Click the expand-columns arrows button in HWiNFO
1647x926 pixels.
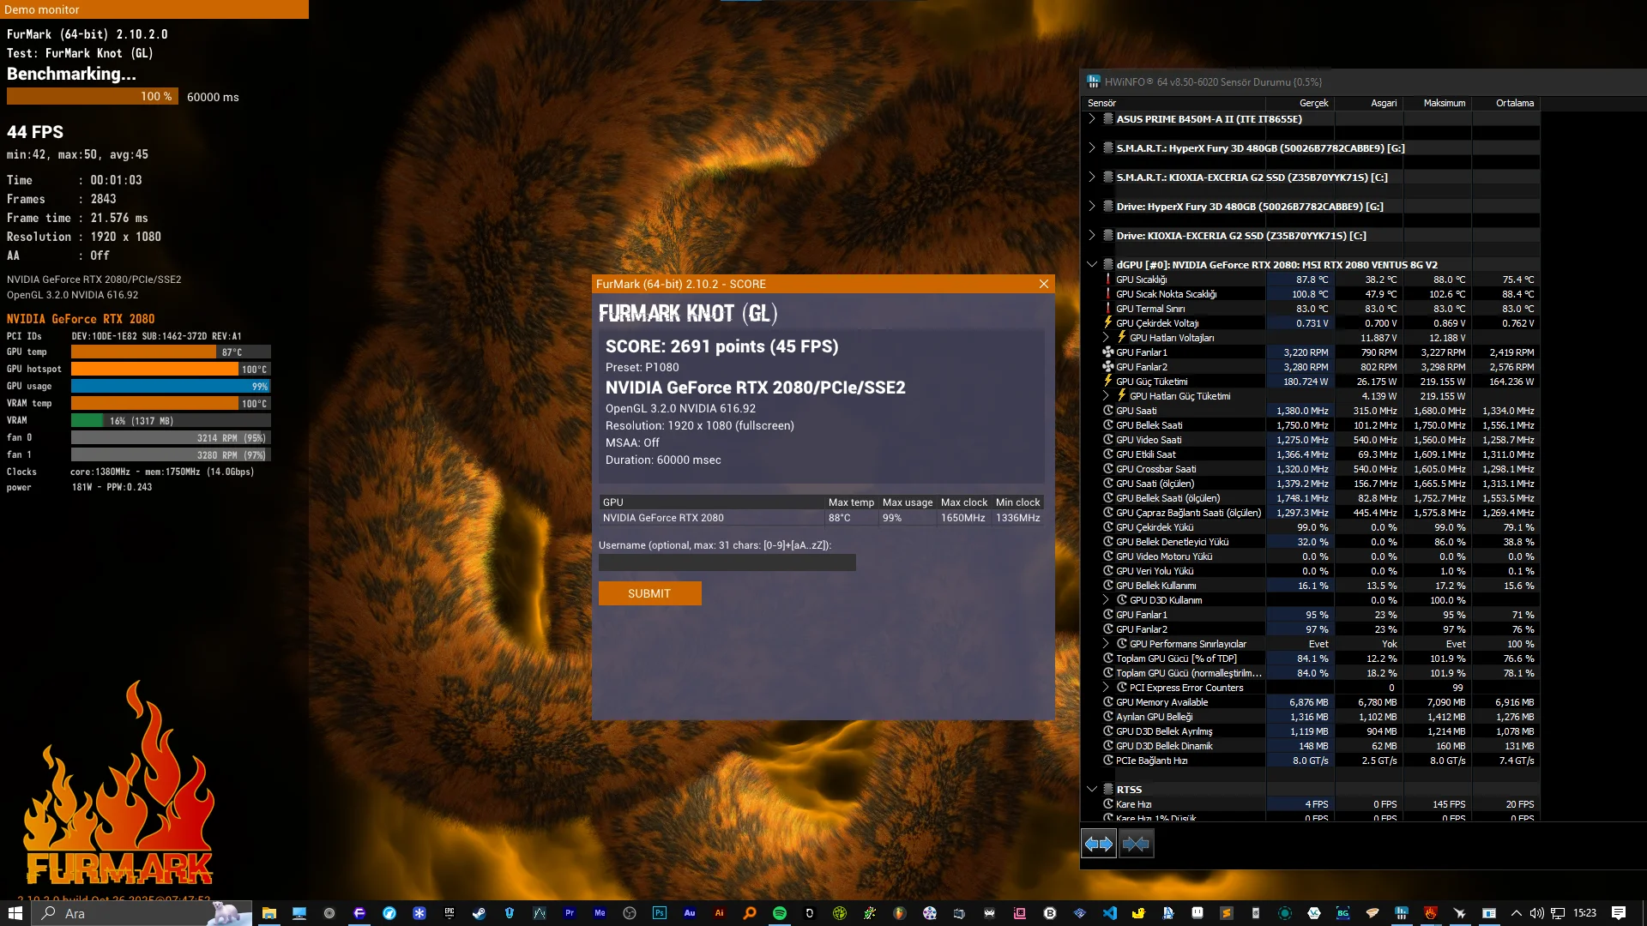point(1099,844)
